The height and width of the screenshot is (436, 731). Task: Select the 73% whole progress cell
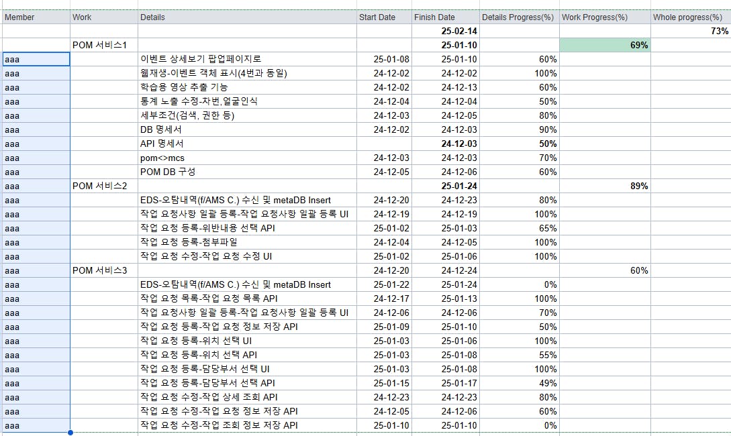[x=691, y=32]
